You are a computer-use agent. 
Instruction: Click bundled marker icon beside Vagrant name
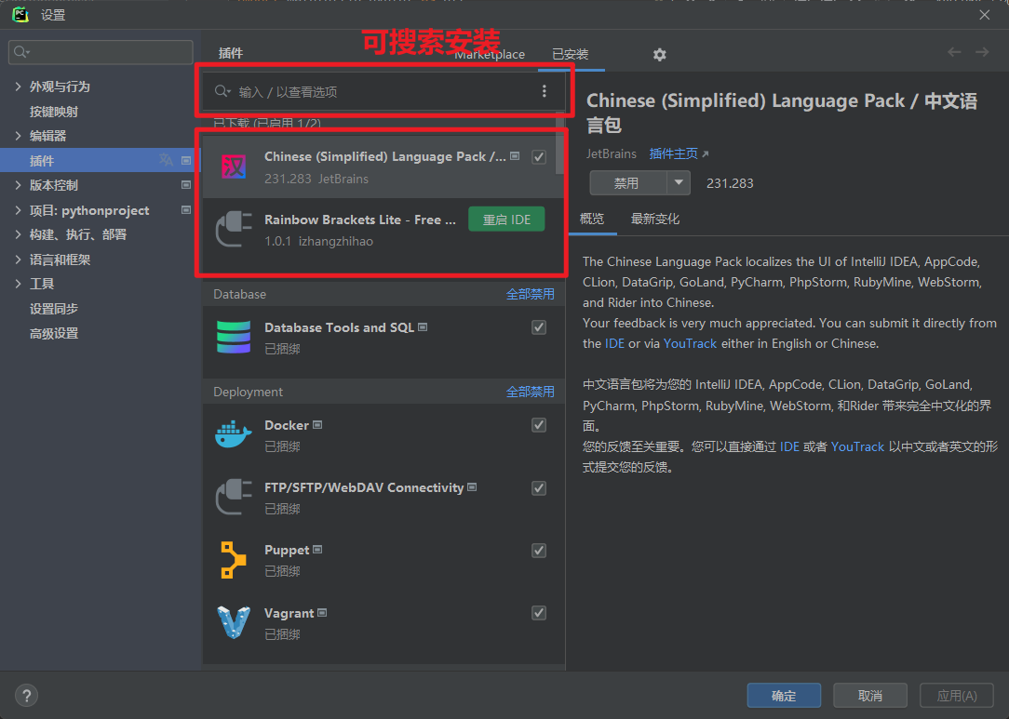click(322, 613)
